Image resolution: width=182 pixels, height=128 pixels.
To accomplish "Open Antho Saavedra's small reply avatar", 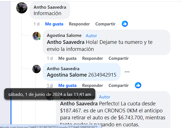I will 37,69.
